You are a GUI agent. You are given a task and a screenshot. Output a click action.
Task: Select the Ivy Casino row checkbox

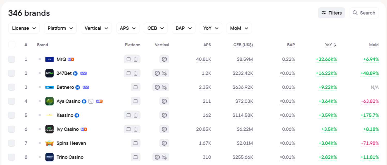(x=12, y=129)
